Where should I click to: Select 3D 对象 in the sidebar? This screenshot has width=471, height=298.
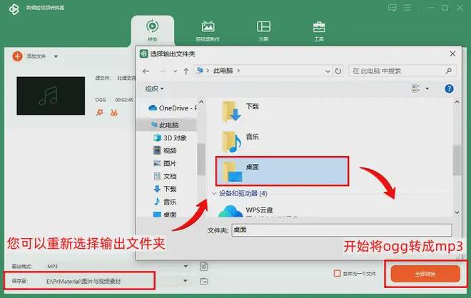pos(170,138)
